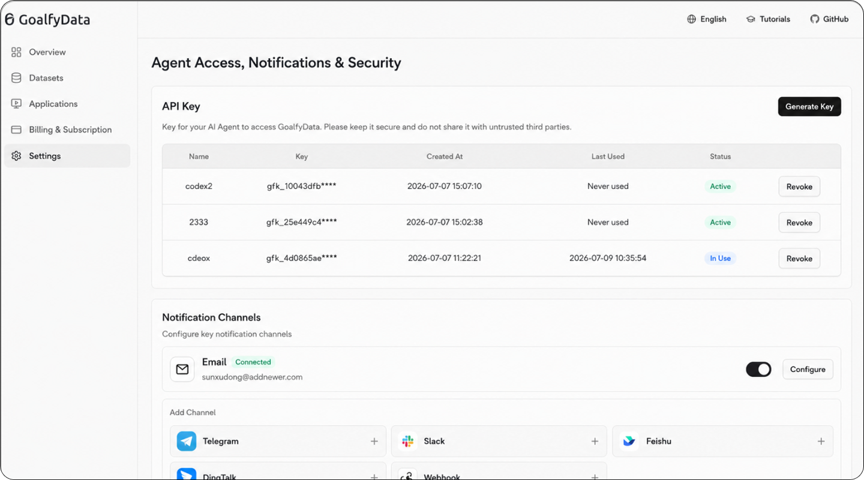Click Never used in the codex2 row
This screenshot has height=480, width=864.
click(x=608, y=186)
